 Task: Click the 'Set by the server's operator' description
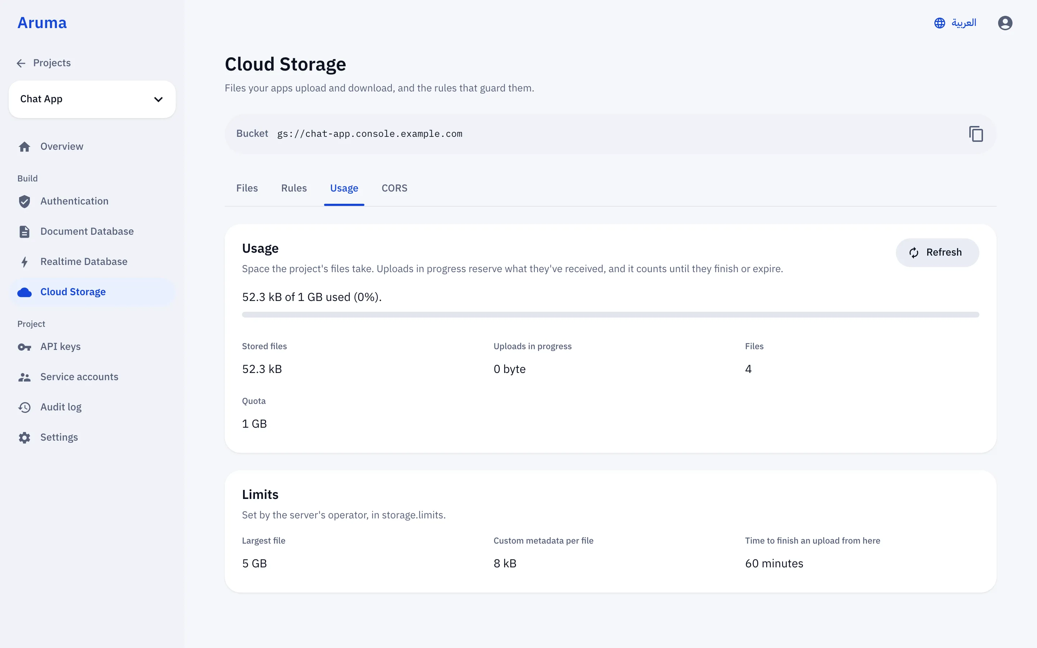point(344,515)
